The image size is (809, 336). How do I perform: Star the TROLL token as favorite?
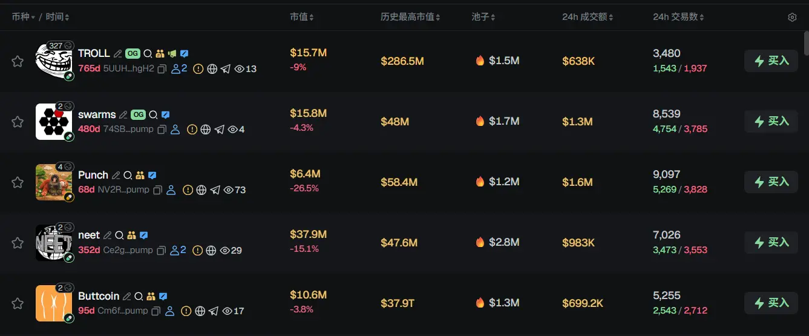(18, 61)
